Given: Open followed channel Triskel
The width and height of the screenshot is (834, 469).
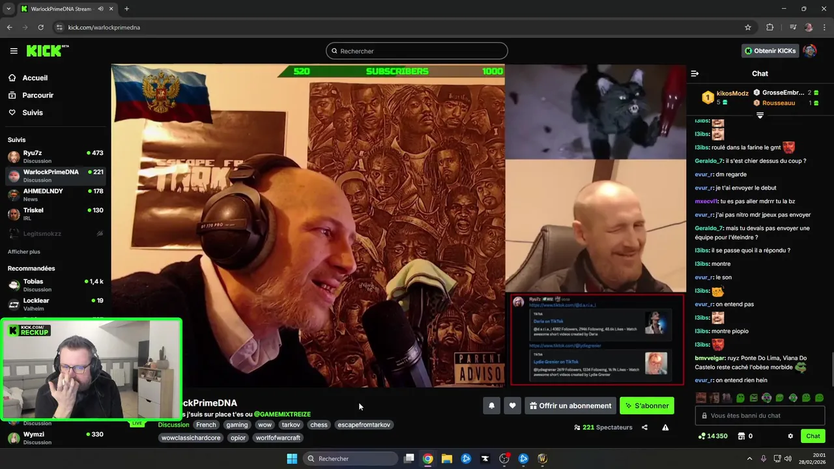Looking at the screenshot, I should pyautogui.click(x=55, y=214).
